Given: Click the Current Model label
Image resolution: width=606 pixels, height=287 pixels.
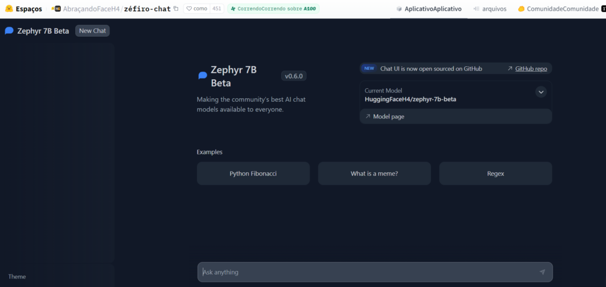Looking at the screenshot, I should coord(383,91).
